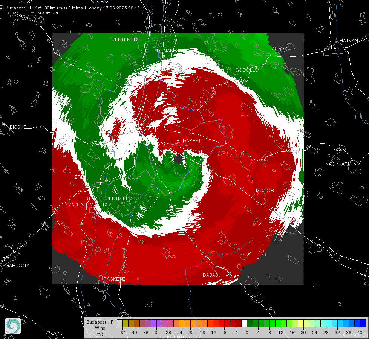Click the title text Budapest-HR Szél 30km

tap(30, 8)
